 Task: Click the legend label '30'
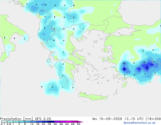tap(55, 124)
